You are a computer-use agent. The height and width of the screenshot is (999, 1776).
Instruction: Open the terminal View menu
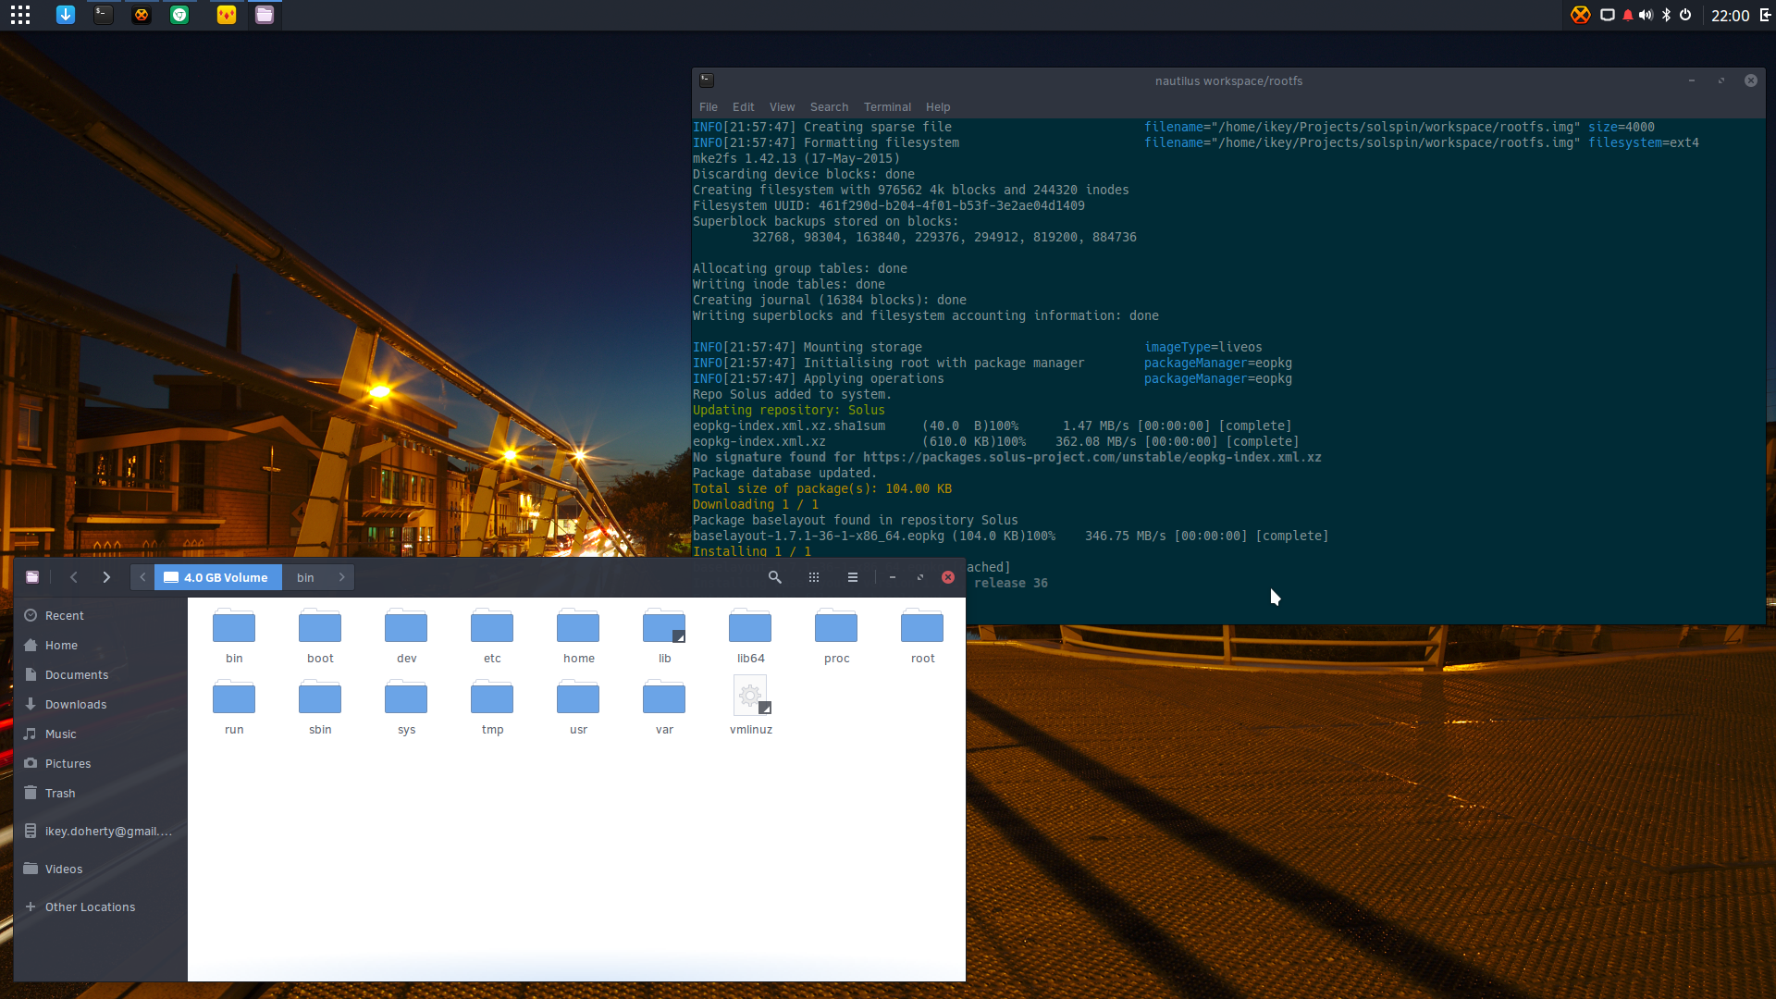(783, 107)
